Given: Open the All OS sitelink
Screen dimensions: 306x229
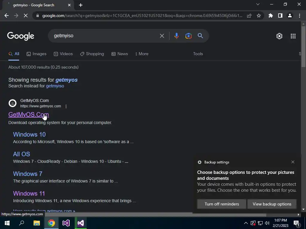Looking at the screenshot, I should click(22, 154).
